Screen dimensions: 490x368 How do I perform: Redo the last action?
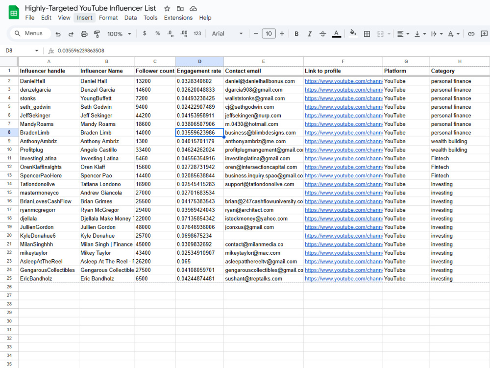[x=71, y=34]
